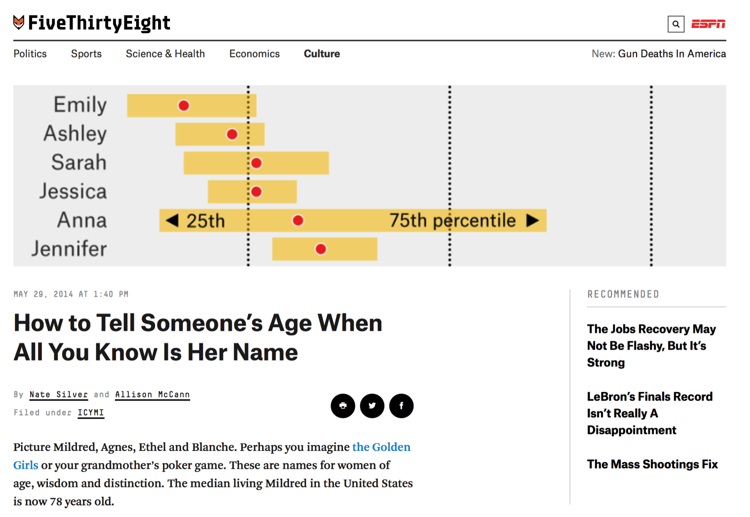
Task: Go to the Sports section
Action: tap(86, 54)
